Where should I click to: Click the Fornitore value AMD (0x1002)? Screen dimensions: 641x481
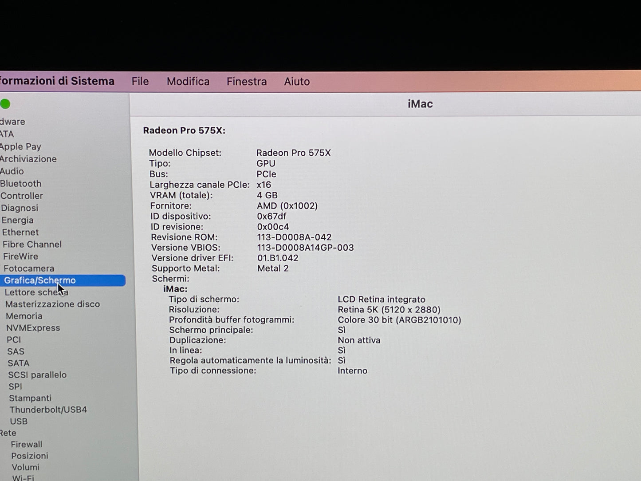(x=287, y=206)
